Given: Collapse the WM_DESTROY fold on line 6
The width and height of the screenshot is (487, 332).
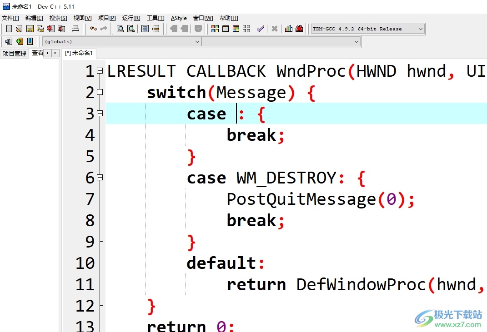Looking at the screenshot, I should (100, 178).
